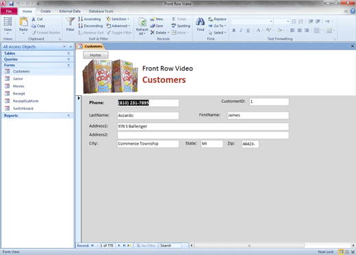Open the Receipt form

(x=19, y=94)
